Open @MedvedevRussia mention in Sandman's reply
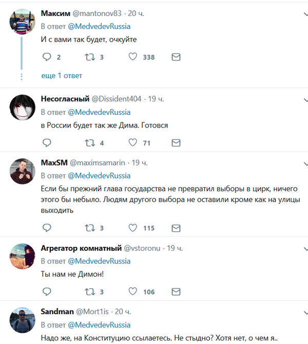 (x=99, y=325)
